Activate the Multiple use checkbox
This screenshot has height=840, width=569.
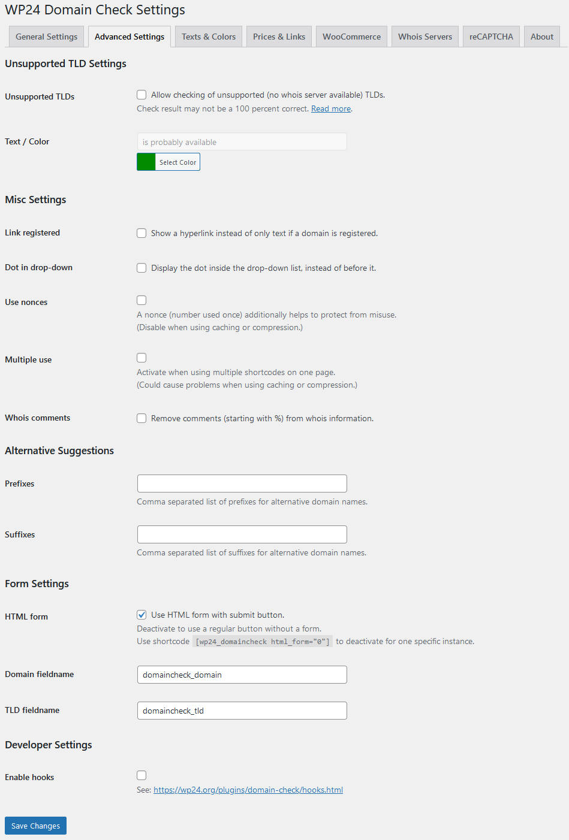tap(142, 358)
